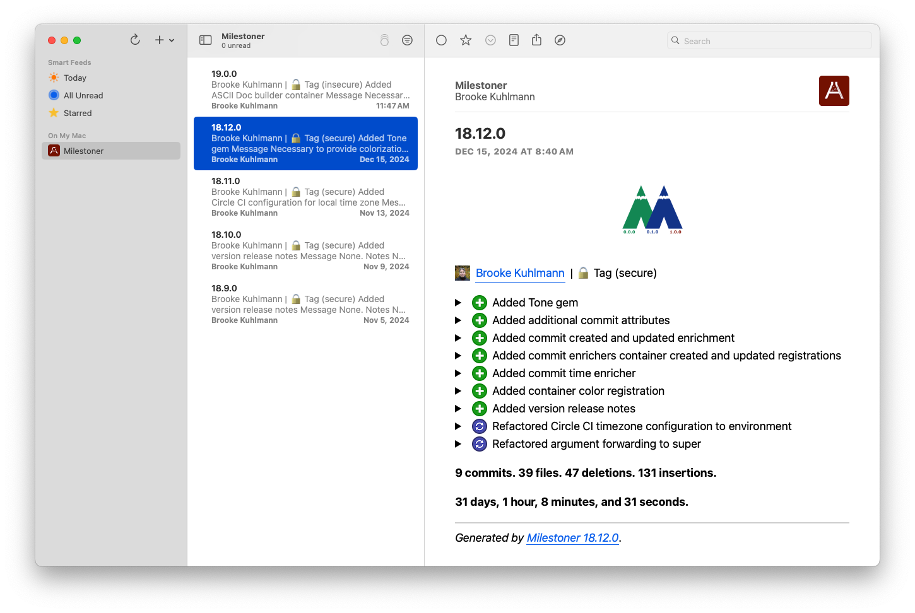The width and height of the screenshot is (915, 613).
Task: Open the add feed plus menu
Action: pos(164,40)
